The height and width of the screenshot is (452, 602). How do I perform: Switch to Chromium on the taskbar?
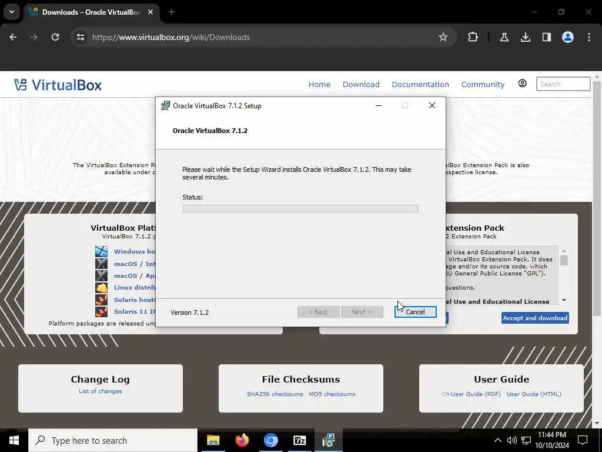pyautogui.click(x=270, y=440)
